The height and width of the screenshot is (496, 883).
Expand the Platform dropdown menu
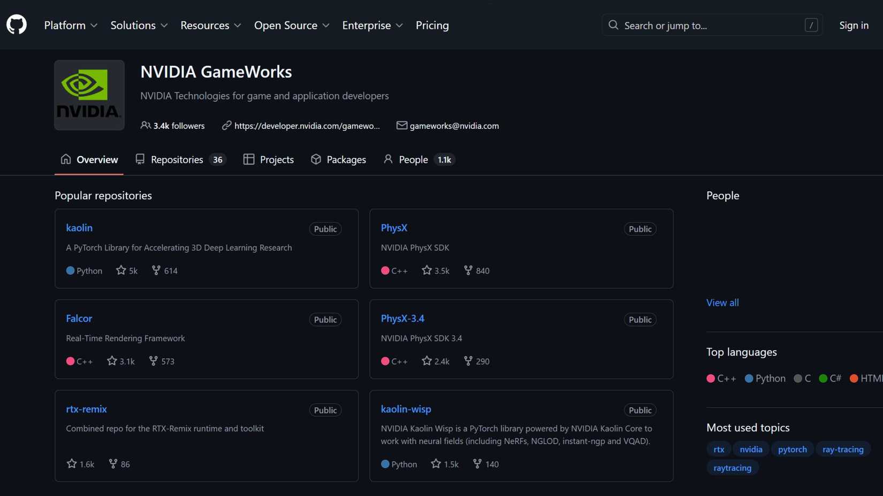pos(71,25)
